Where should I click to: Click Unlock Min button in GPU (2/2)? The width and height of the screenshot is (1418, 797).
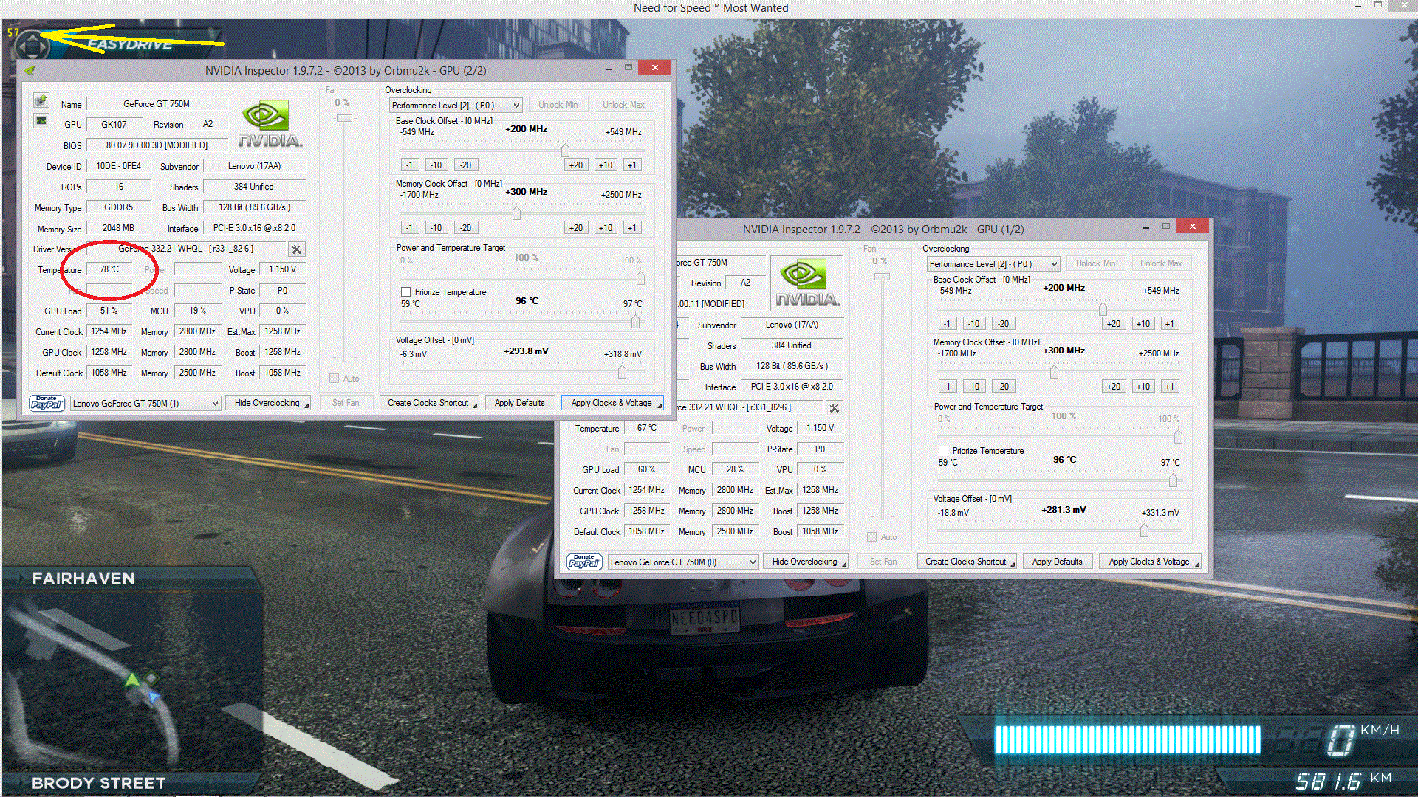558,105
